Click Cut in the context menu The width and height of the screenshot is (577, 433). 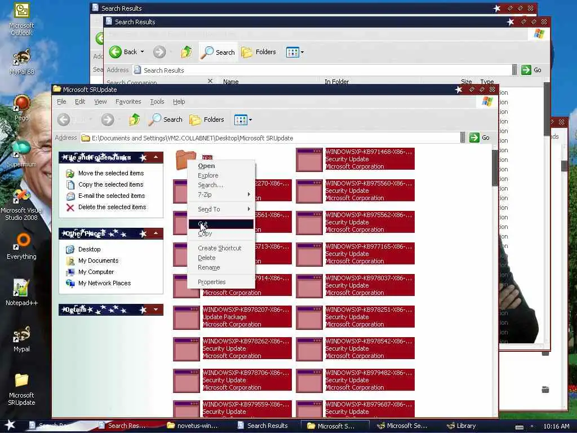[221, 224]
